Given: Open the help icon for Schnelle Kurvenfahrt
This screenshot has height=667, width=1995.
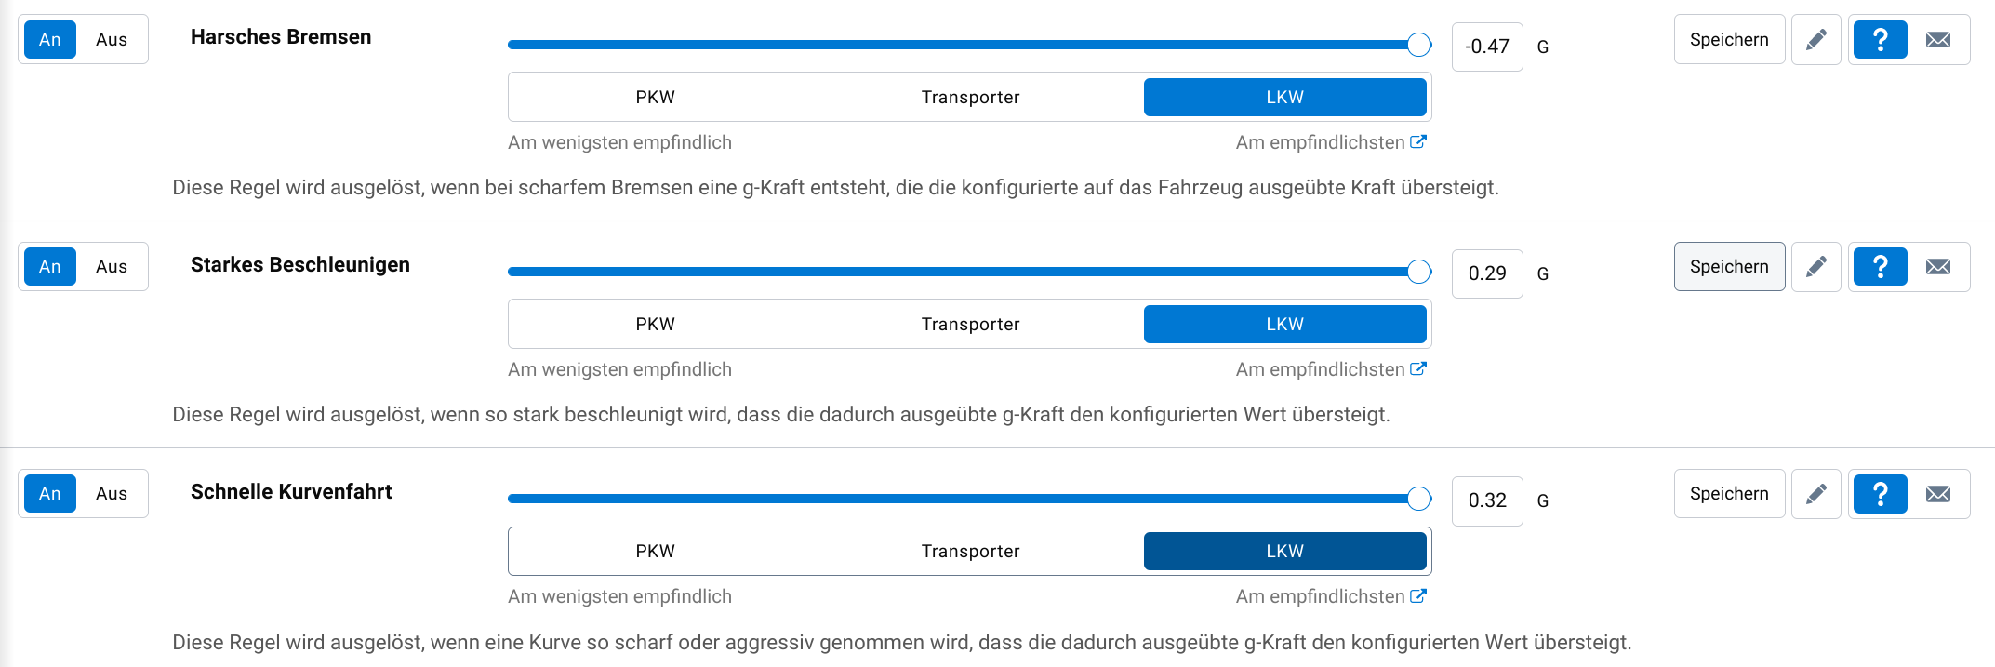Looking at the screenshot, I should [x=1880, y=494].
